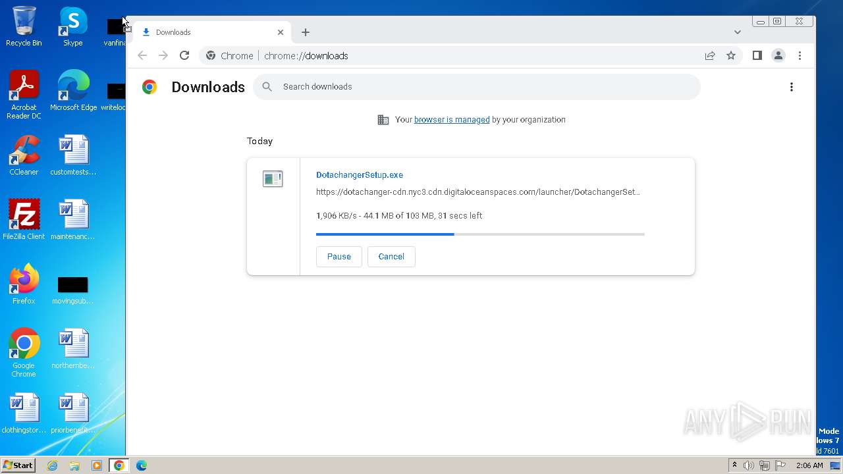This screenshot has height=474, width=843.
Task: Click the managed organization building icon
Action: 383,120
